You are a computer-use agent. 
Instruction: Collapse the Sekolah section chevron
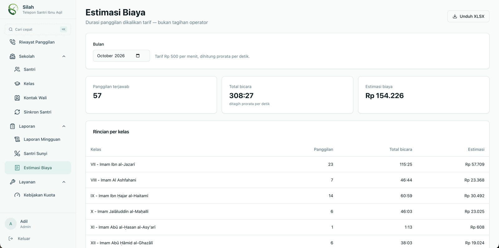(64, 56)
